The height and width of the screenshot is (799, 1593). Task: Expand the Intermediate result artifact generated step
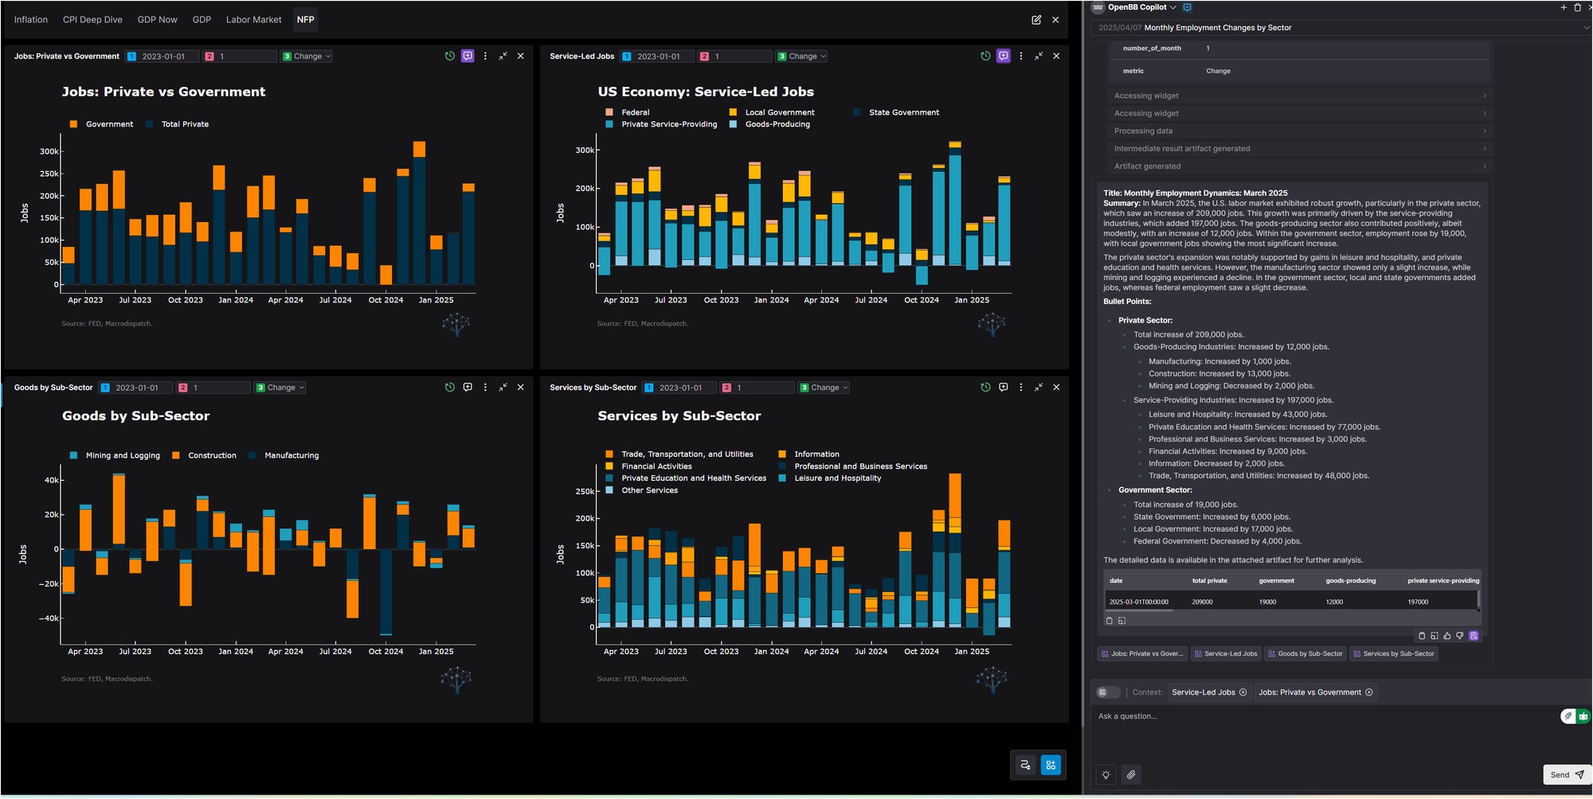tap(1300, 149)
